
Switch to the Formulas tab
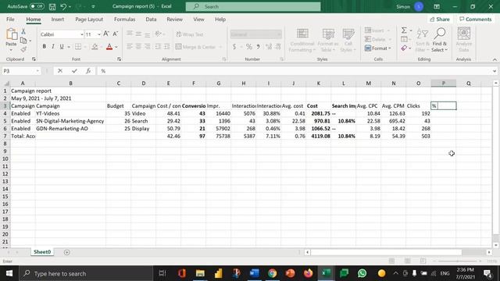tap(125, 20)
